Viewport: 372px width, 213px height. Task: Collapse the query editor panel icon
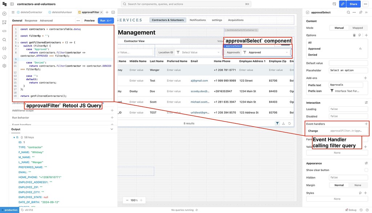coord(113,12)
